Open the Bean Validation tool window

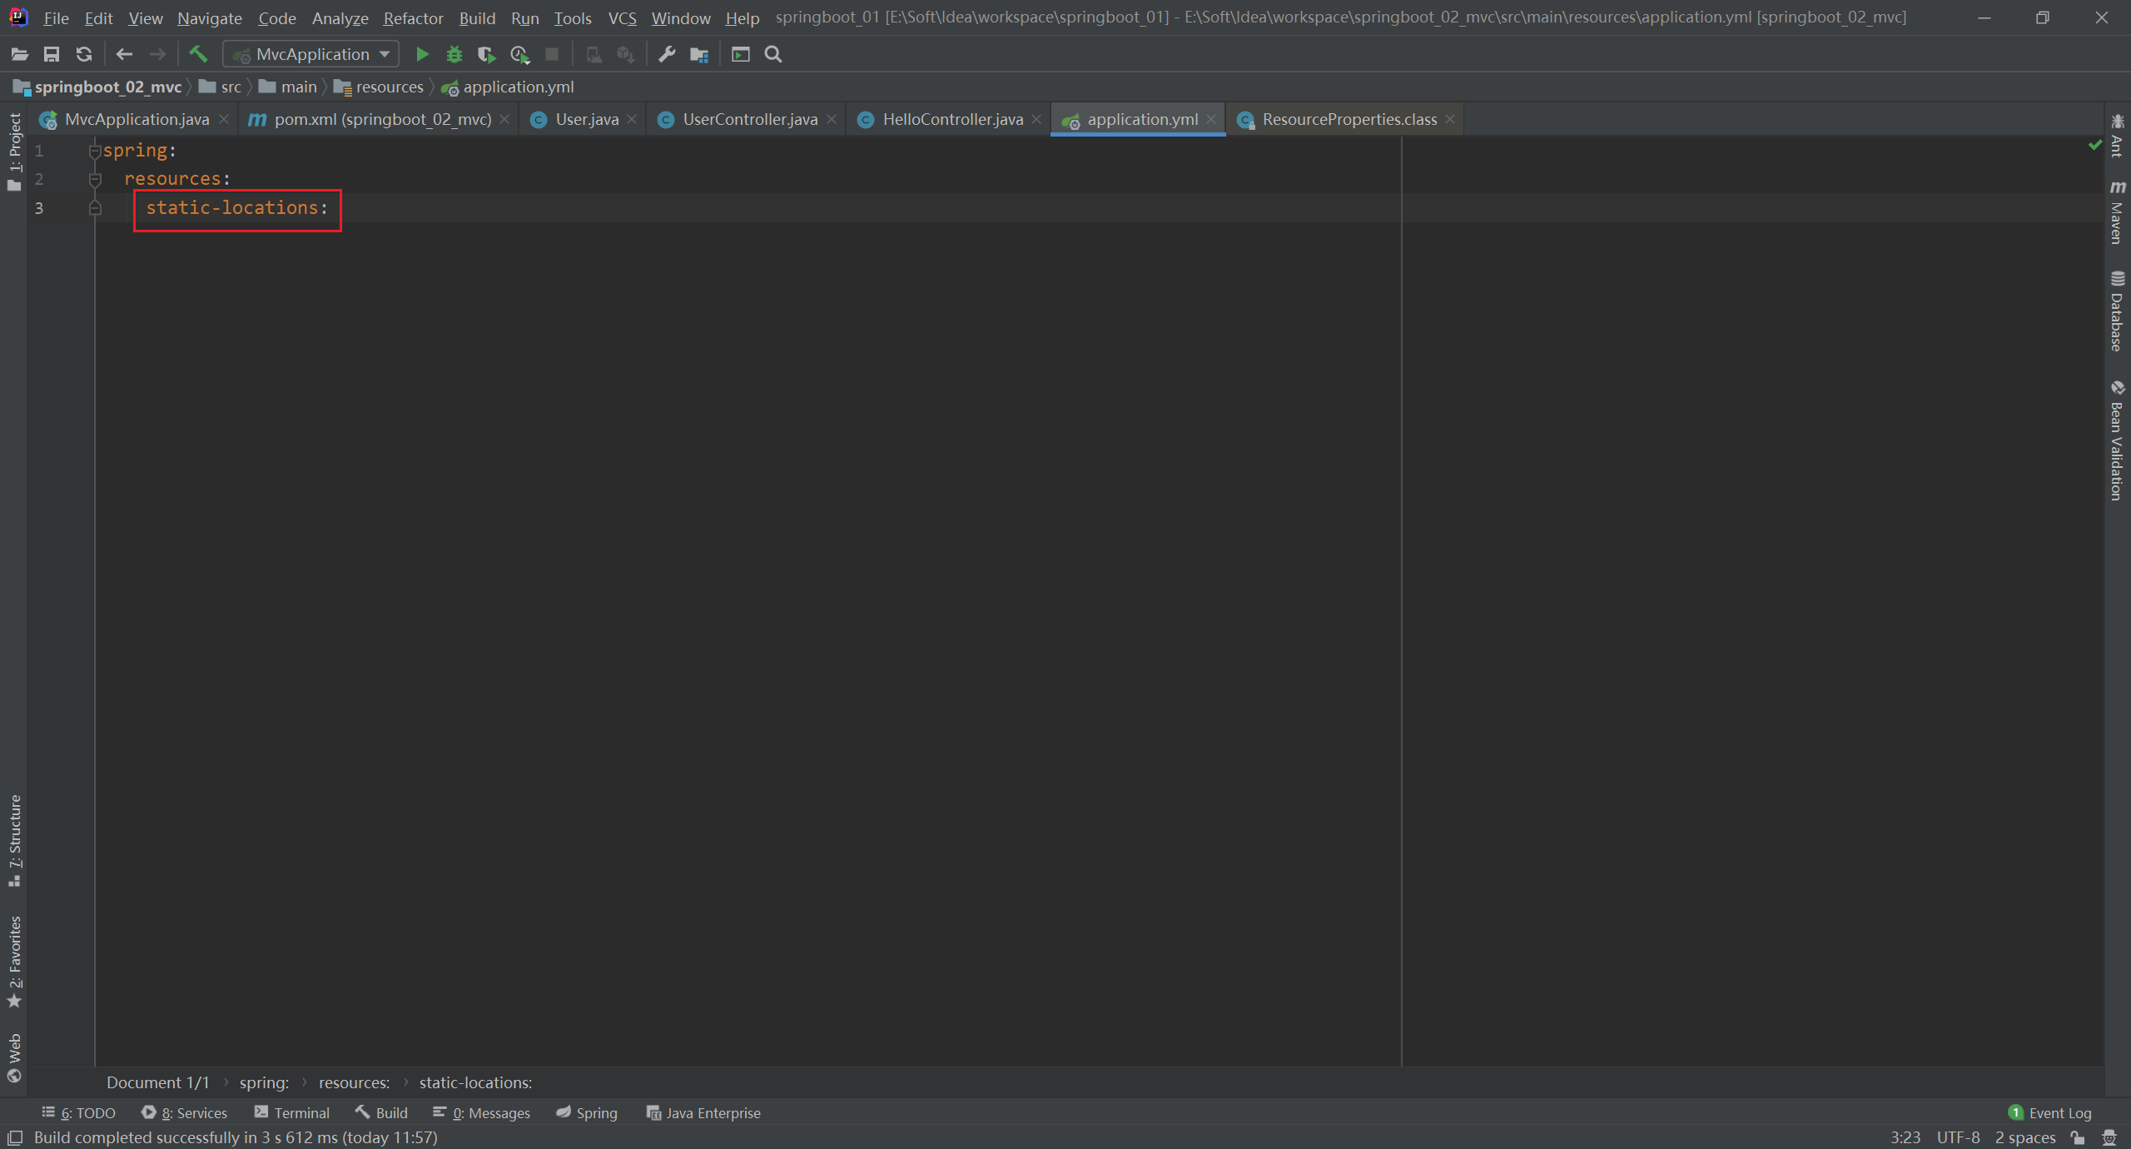2118,440
